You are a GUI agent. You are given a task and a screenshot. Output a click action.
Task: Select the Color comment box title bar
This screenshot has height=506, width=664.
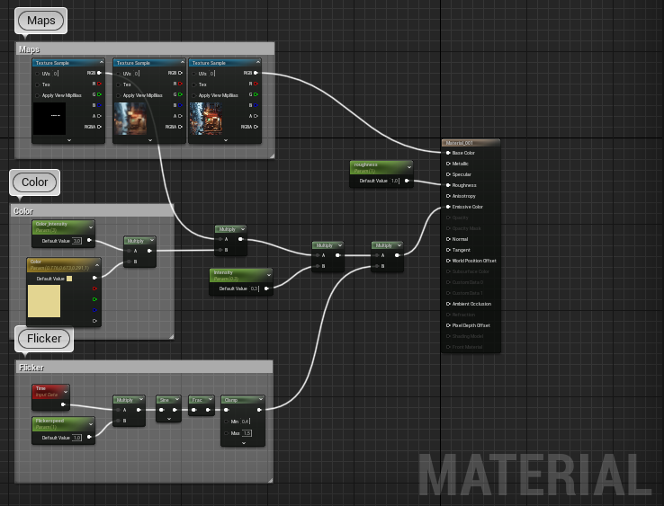[92, 210]
